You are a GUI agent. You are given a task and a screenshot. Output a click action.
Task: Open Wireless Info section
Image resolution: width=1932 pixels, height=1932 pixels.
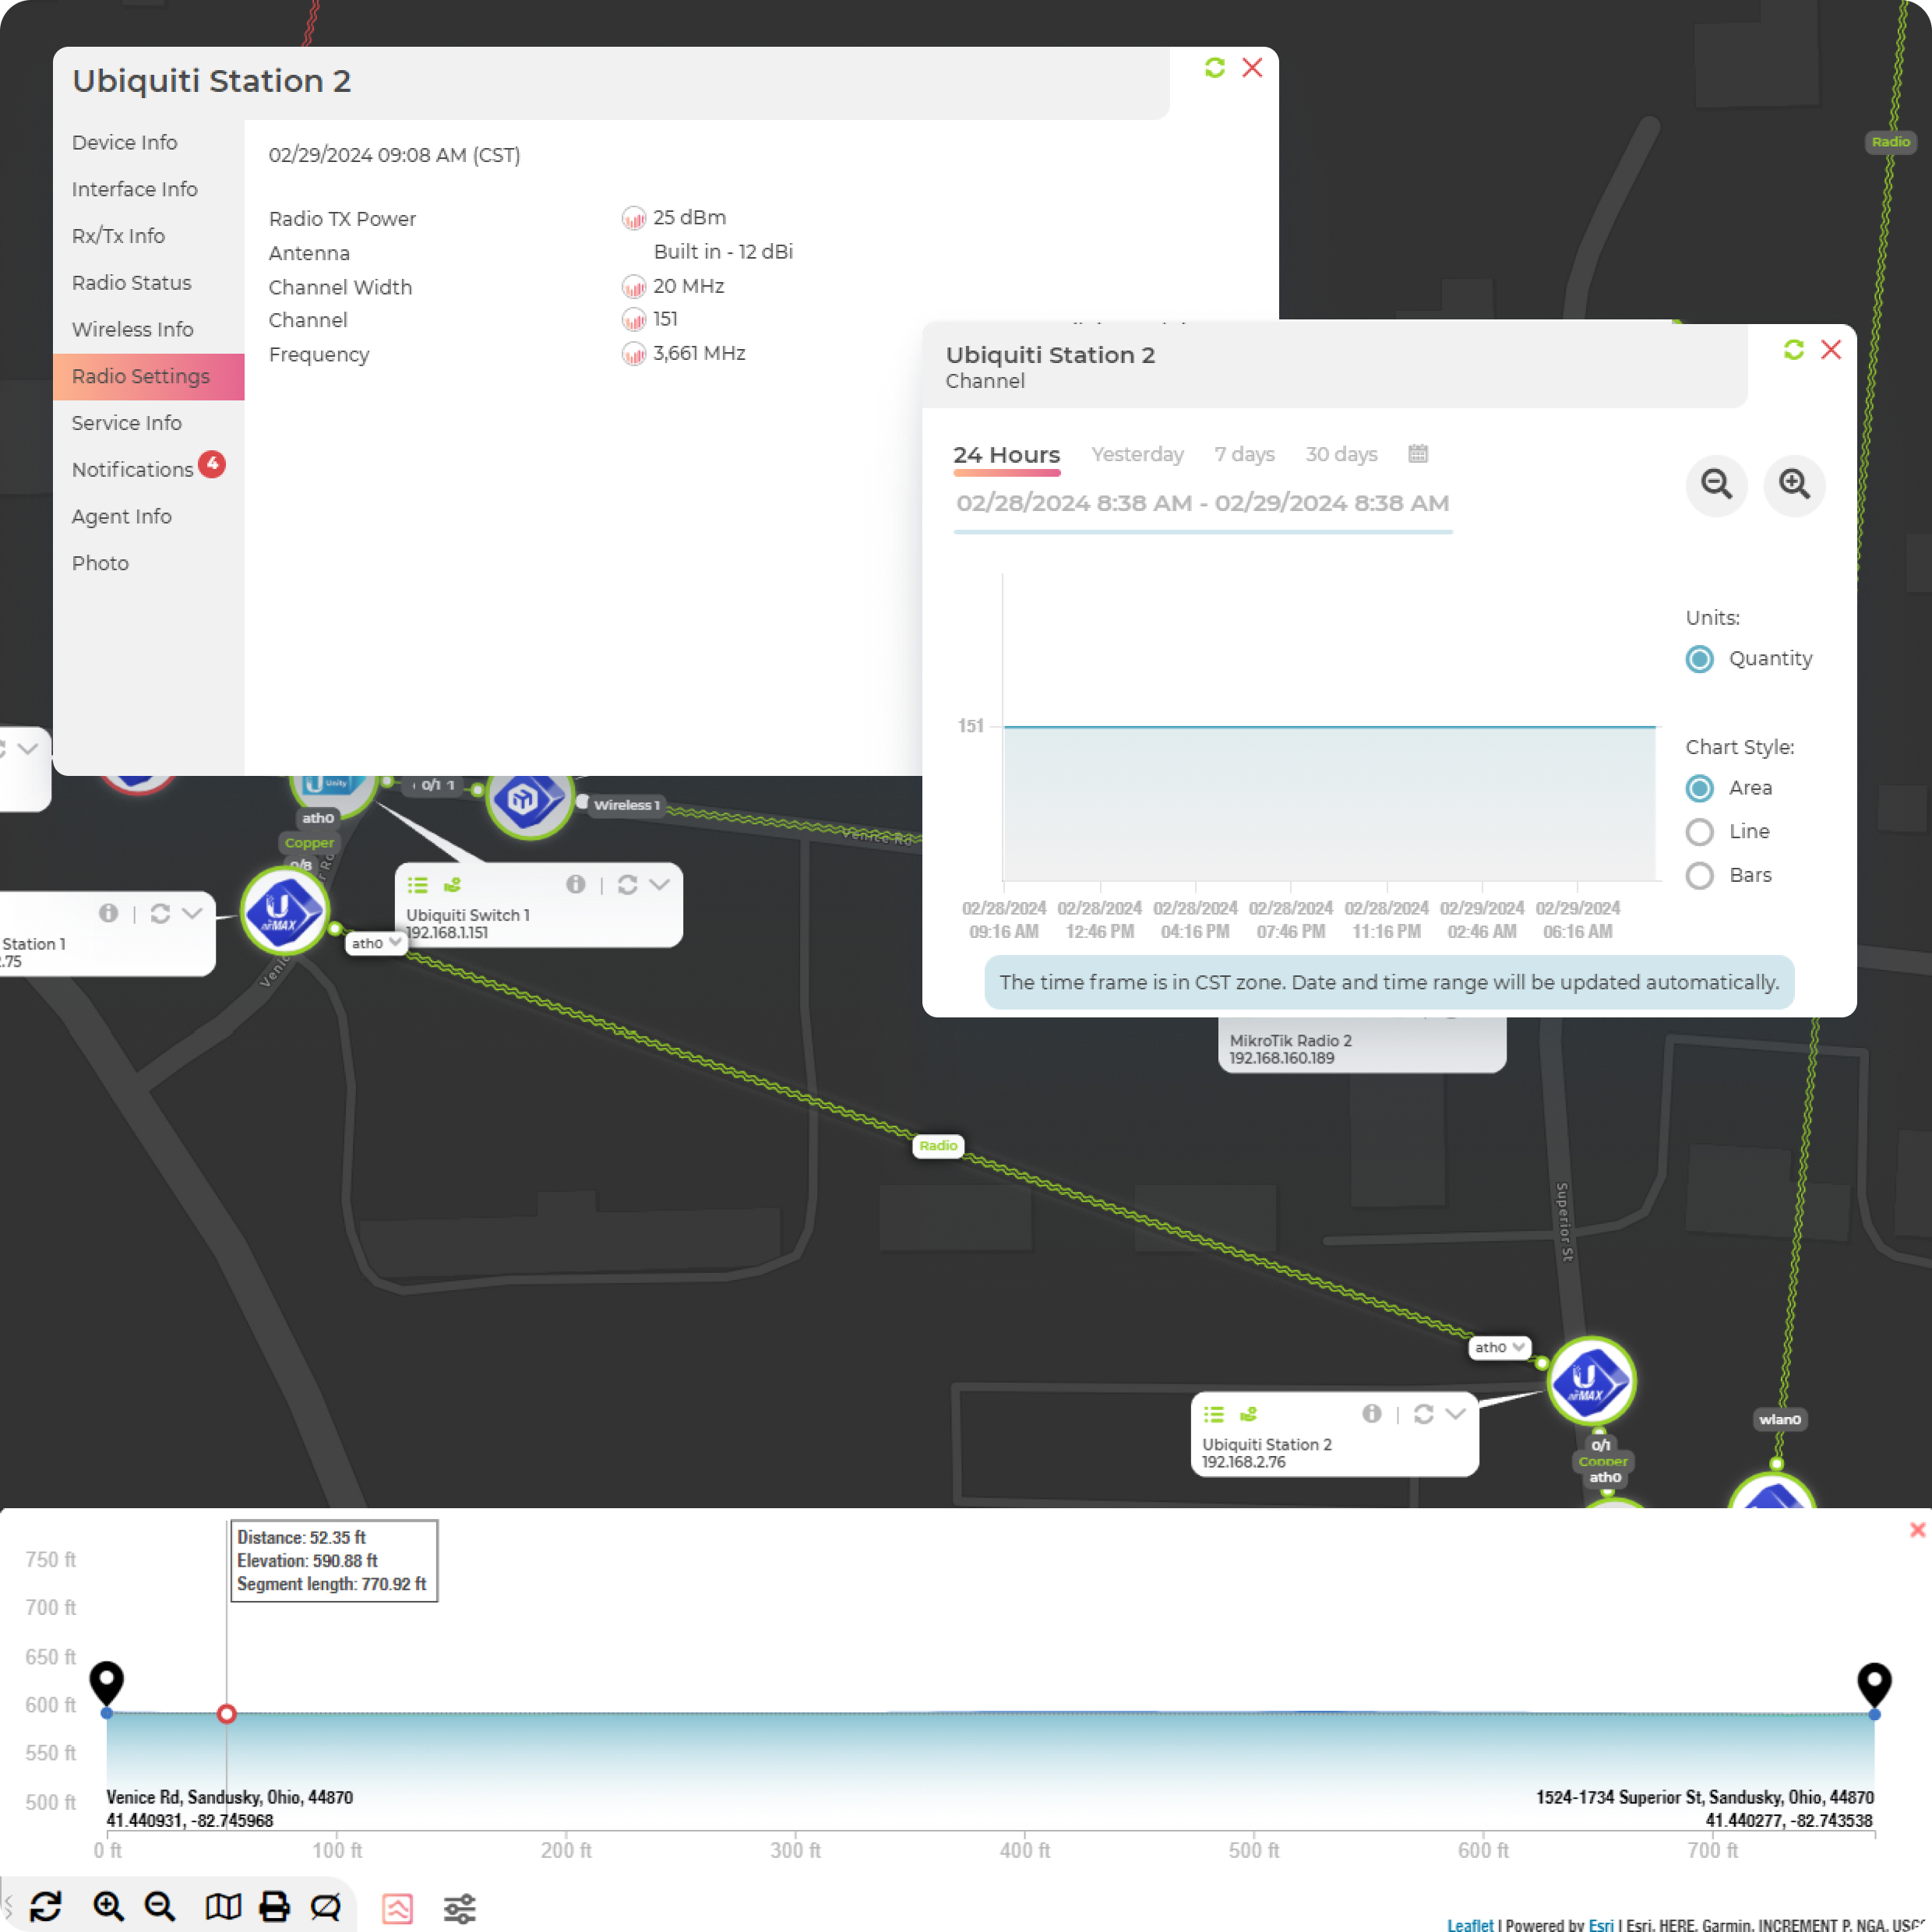point(133,330)
